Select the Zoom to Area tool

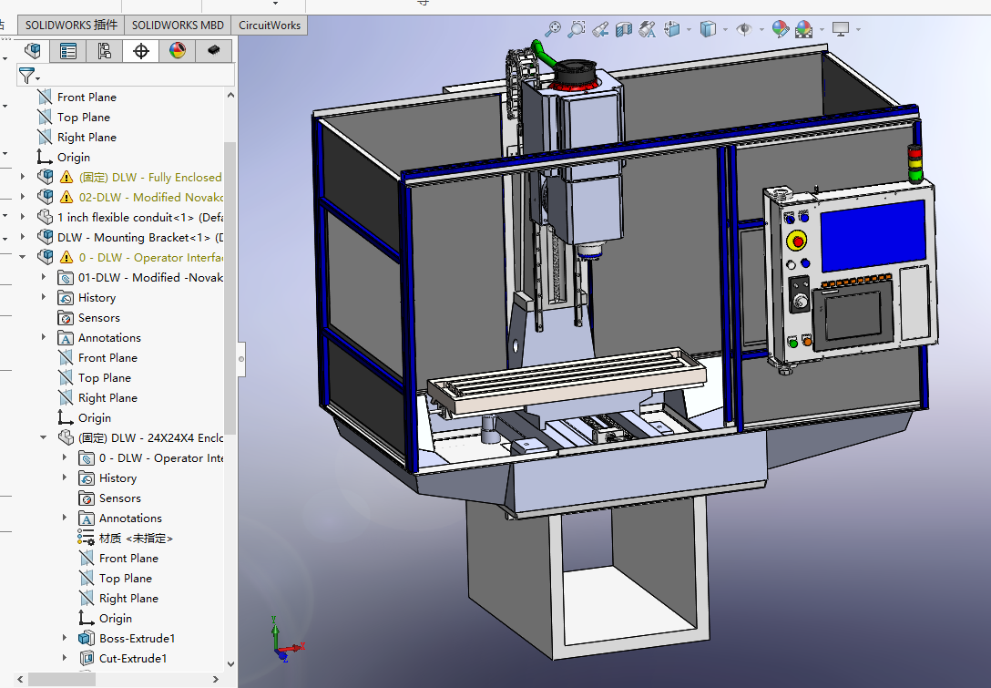tap(576, 29)
